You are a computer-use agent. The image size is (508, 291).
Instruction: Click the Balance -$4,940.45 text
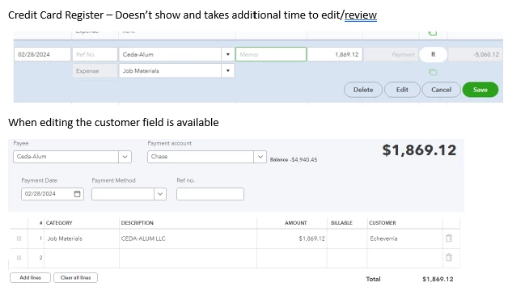pos(294,159)
